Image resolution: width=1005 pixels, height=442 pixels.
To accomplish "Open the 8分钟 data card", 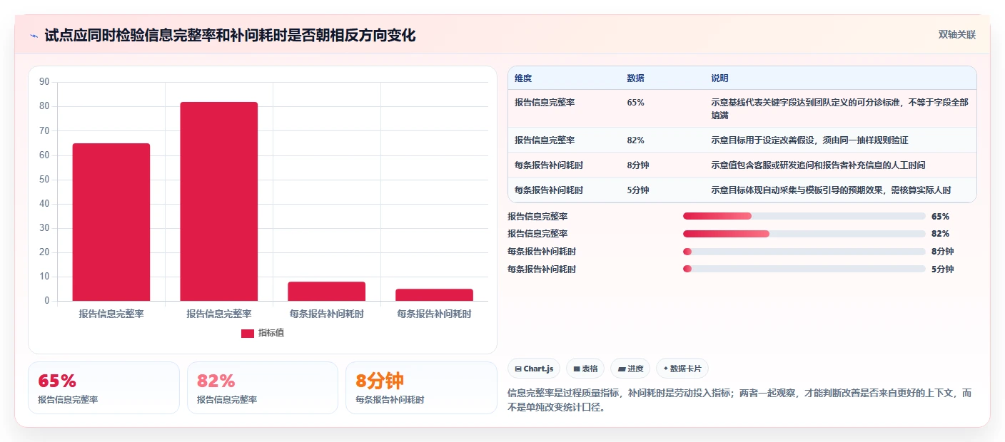I will pyautogui.click(x=421, y=388).
